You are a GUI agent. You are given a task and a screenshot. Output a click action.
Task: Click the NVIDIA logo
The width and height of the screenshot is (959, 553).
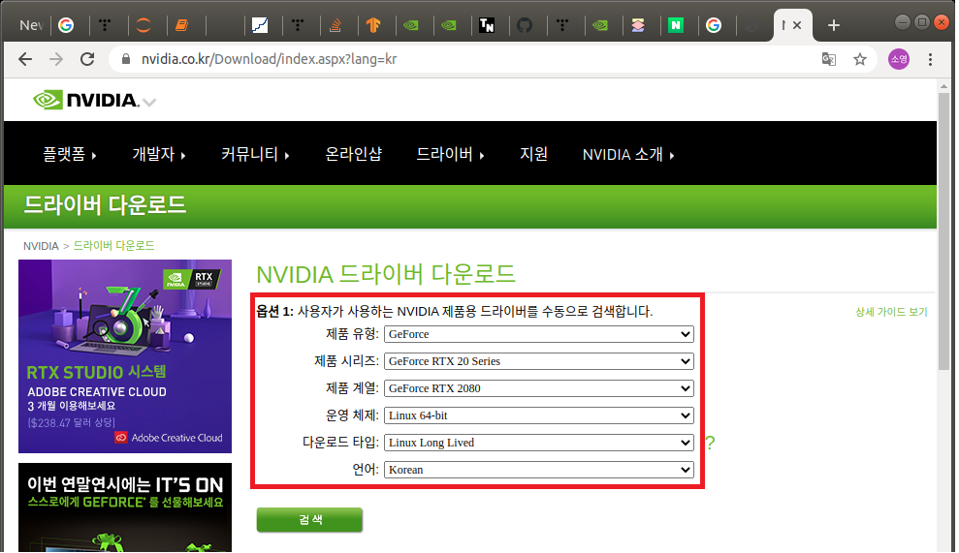(85, 100)
